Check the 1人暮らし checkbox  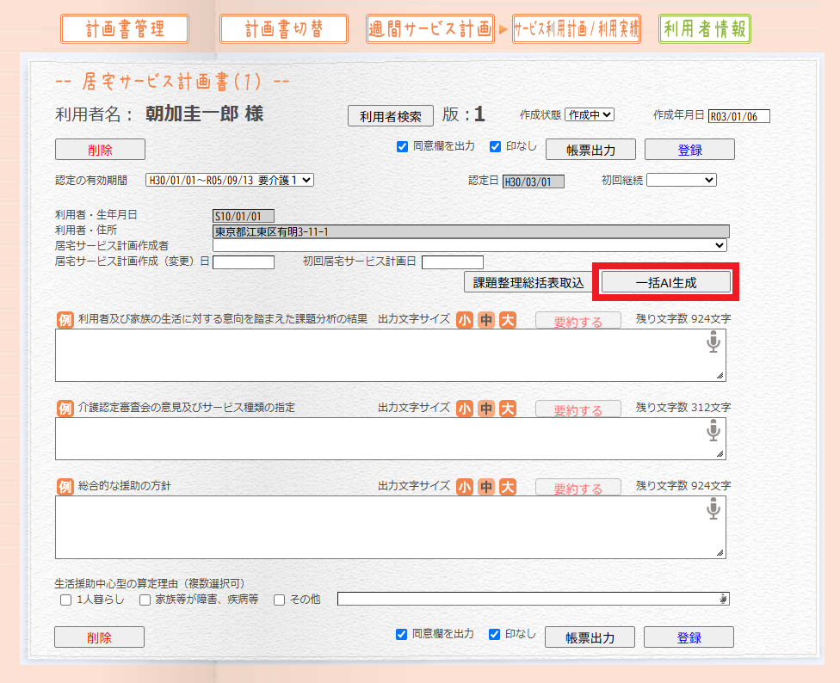pyautogui.click(x=66, y=600)
